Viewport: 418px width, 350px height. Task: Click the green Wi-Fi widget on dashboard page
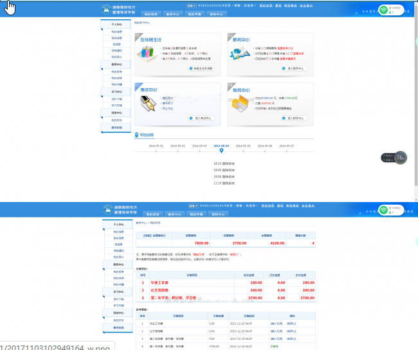click(x=391, y=10)
